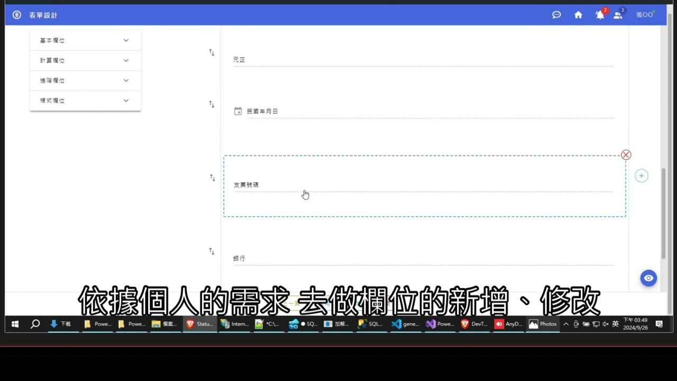Viewport: 677px width, 381px height.
Task: Add a field using the circled plus
Action: pos(641,176)
